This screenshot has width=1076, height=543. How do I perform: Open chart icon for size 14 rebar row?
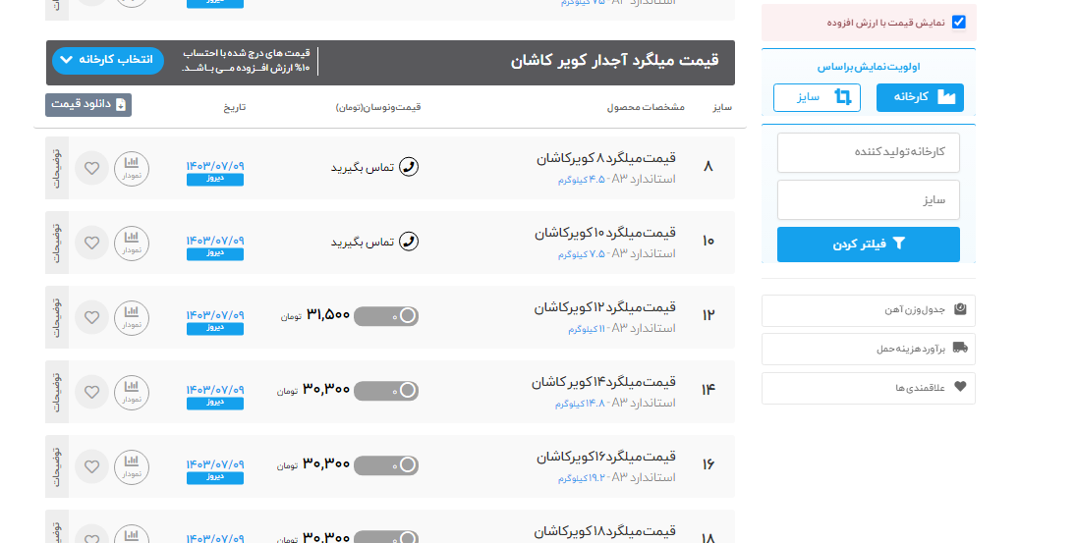tap(132, 392)
